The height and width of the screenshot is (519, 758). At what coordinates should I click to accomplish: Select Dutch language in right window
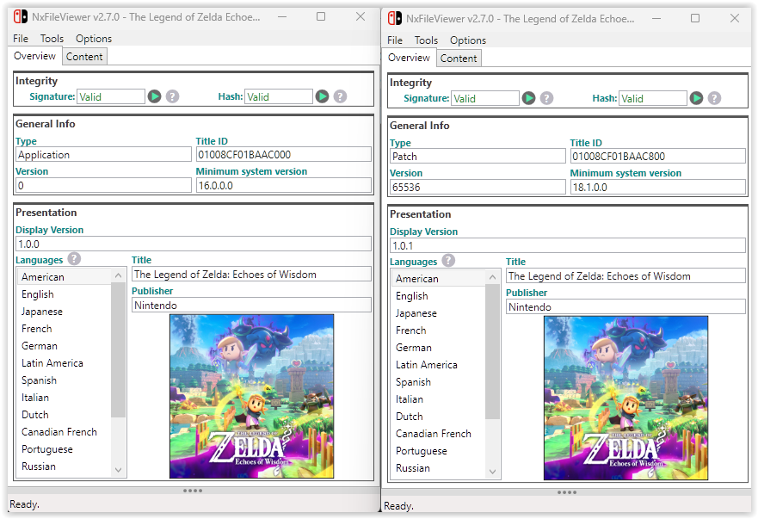click(439, 417)
